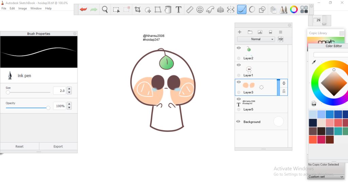Open the Layer Editor icon

(273, 9)
